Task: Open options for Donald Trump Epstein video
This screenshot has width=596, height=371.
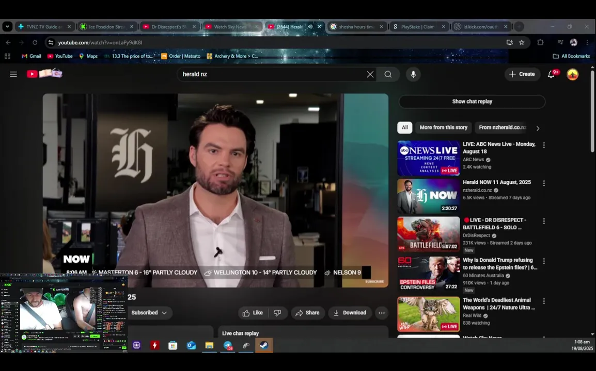Action: [x=544, y=261]
